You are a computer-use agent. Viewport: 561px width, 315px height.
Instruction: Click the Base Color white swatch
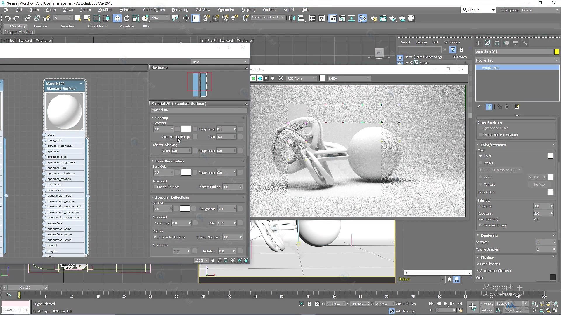(185, 172)
